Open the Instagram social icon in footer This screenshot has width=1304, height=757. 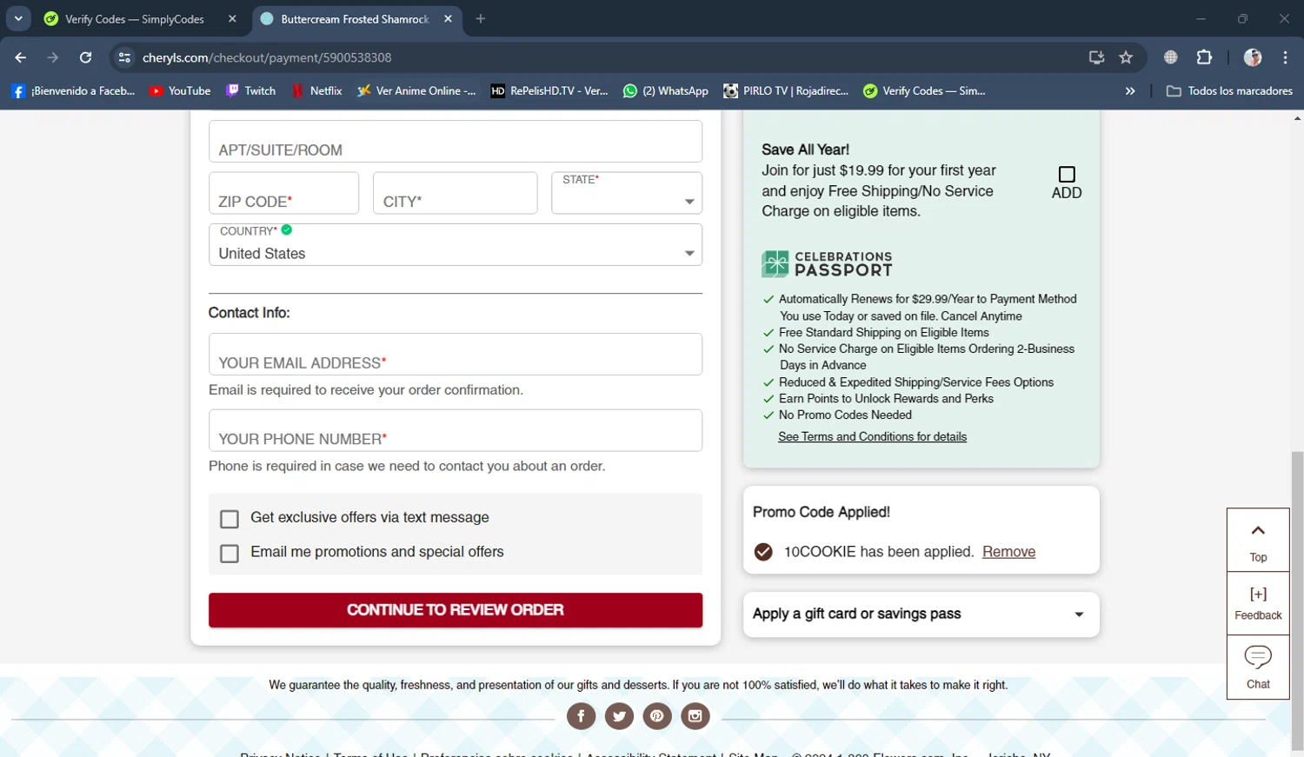coord(695,716)
